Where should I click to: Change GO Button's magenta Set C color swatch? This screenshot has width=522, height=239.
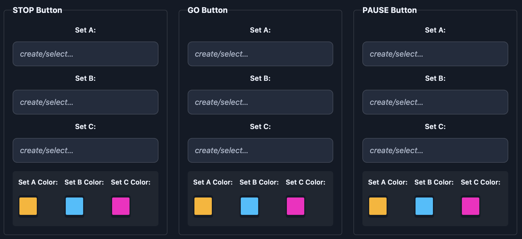(296, 206)
